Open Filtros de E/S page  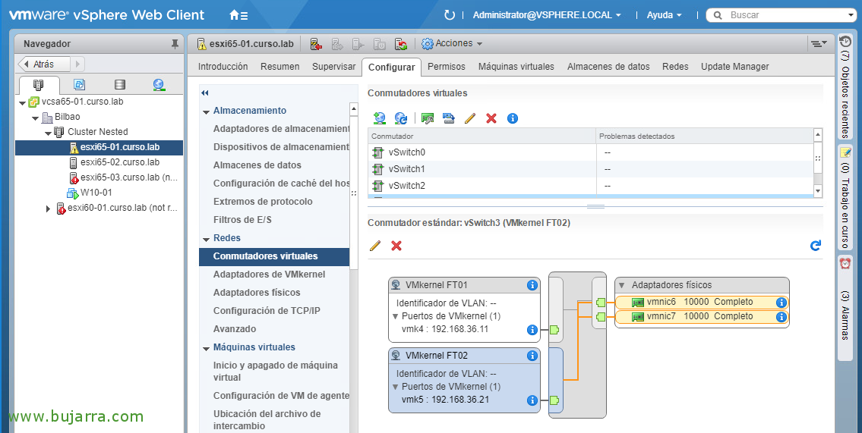pos(242,219)
